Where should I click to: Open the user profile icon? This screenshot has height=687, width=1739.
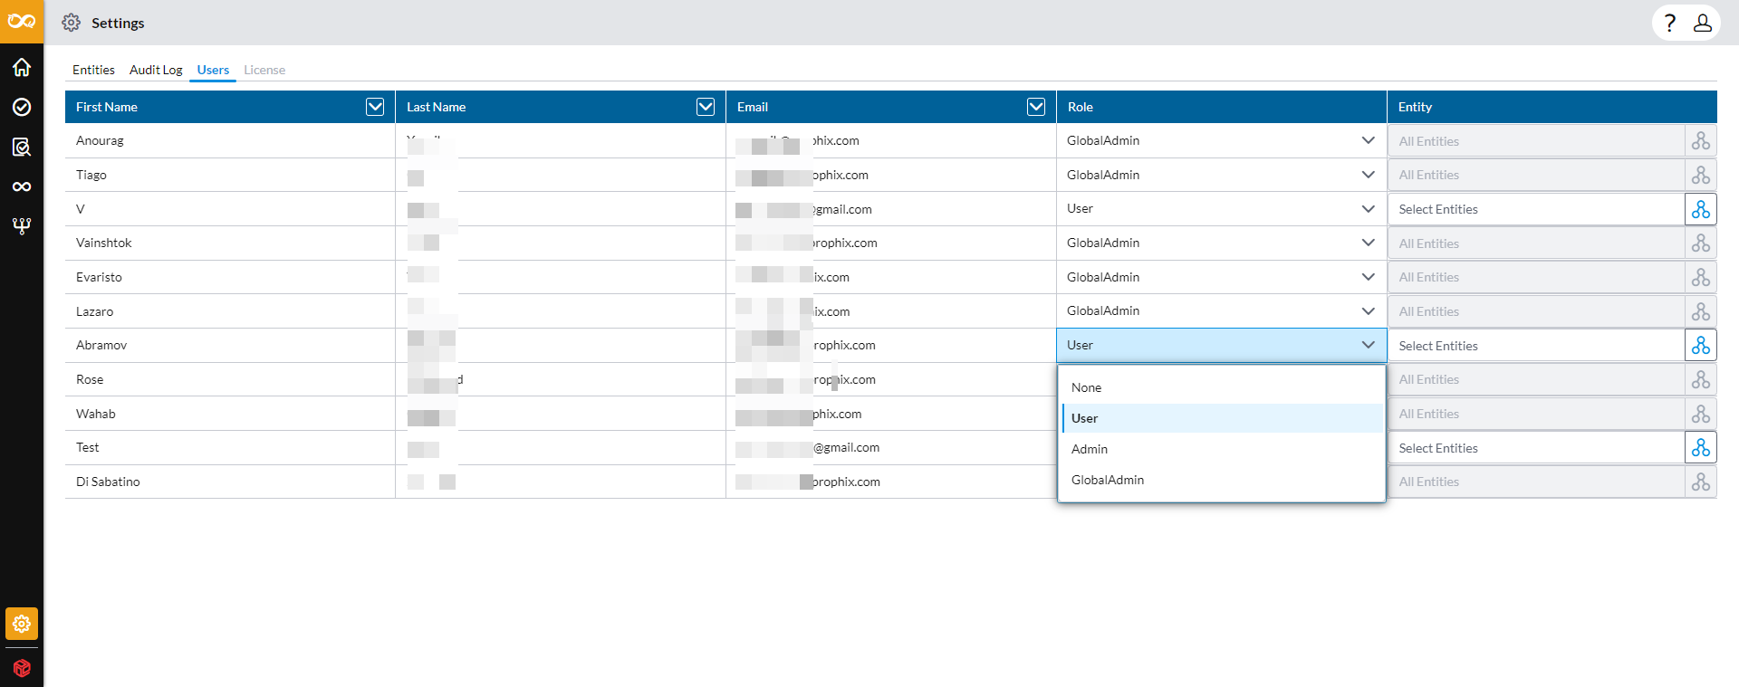1703,23
